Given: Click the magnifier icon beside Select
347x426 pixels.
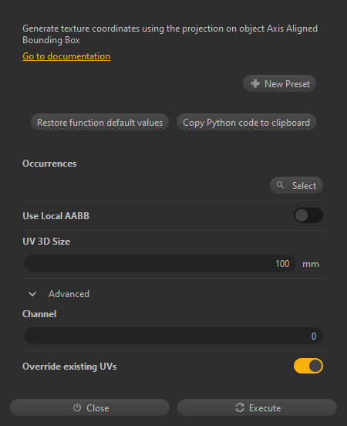Looking at the screenshot, I should coord(280,185).
